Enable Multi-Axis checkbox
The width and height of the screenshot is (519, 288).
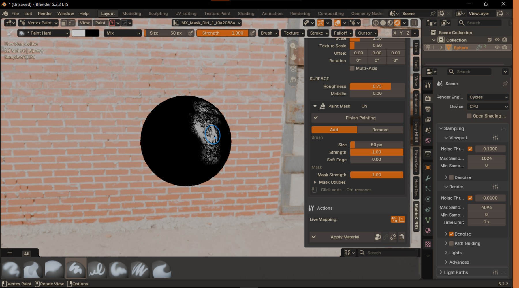tap(352, 68)
